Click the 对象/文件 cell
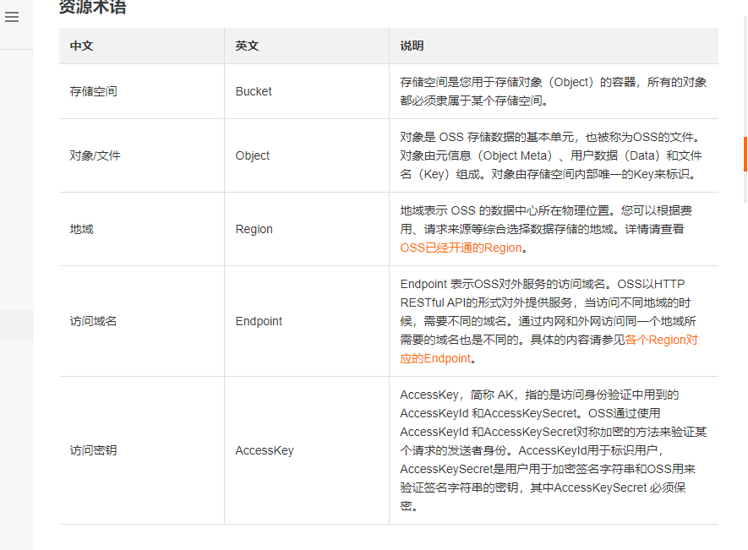This screenshot has width=748, height=550. pyautogui.click(x=142, y=156)
